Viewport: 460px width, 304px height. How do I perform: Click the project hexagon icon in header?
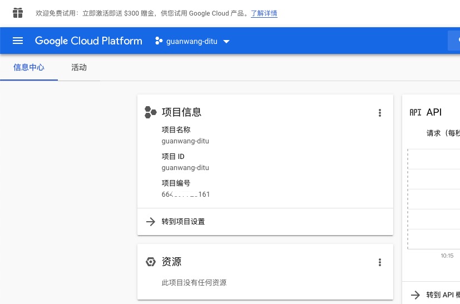[x=159, y=41]
